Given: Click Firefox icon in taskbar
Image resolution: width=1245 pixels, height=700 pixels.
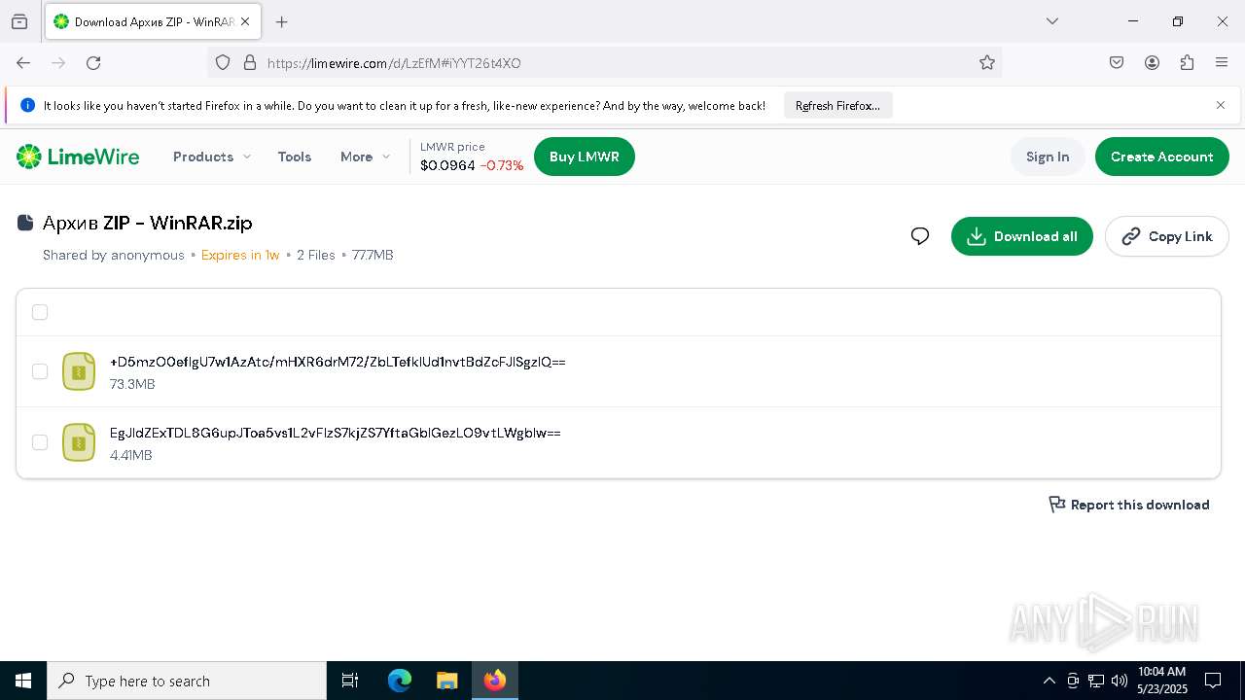Looking at the screenshot, I should tap(495, 681).
